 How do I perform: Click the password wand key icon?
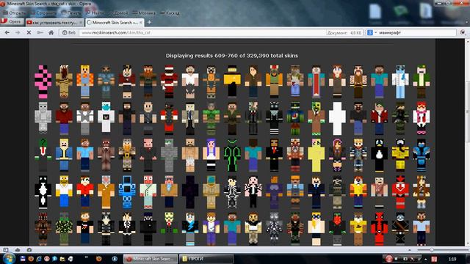pos(40,32)
